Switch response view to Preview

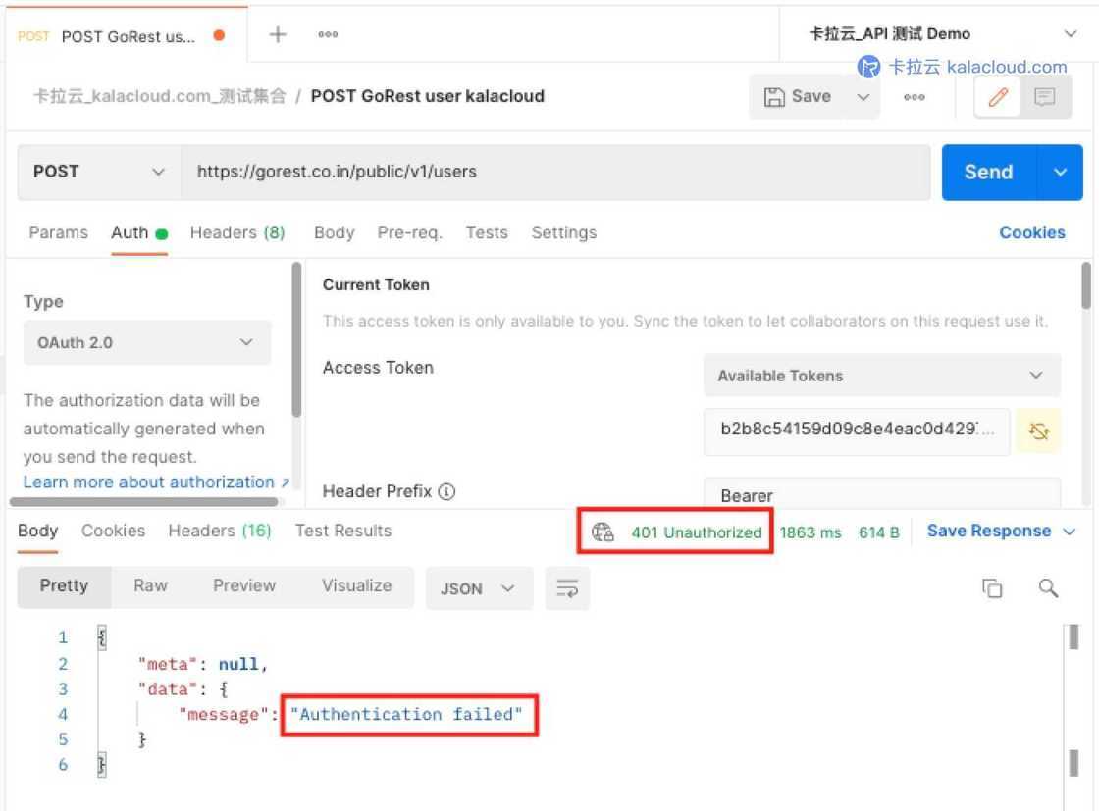tap(244, 586)
